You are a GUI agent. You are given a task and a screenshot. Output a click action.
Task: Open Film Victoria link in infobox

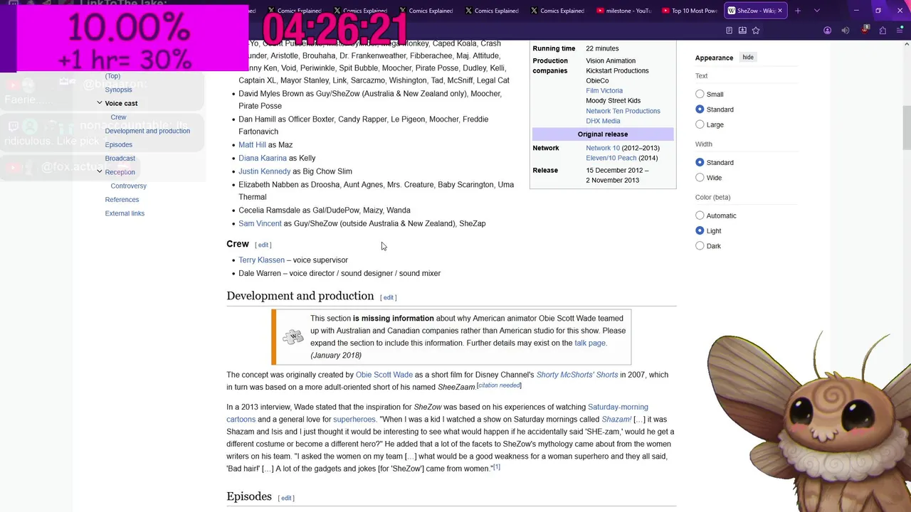point(604,90)
